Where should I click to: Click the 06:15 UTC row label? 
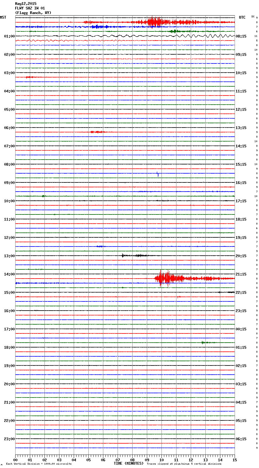pyautogui.click(x=241, y=439)
